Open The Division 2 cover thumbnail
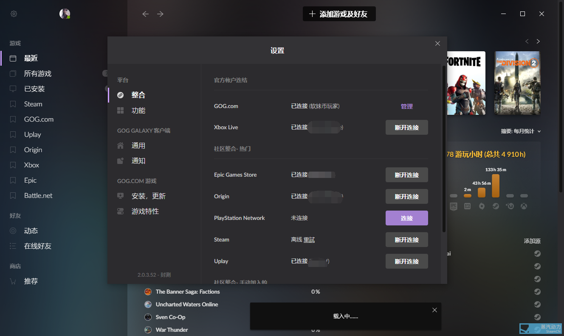 517,83
